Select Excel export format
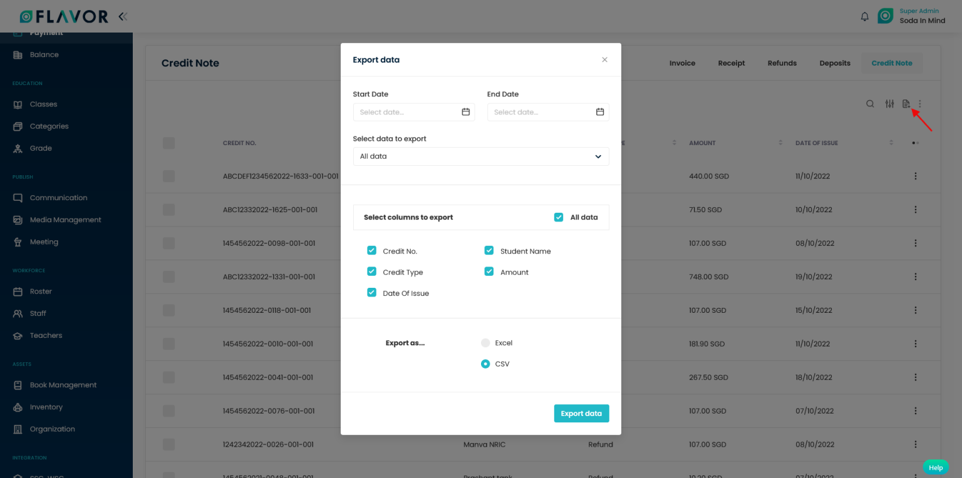Viewport: 962px width, 478px height. pos(485,343)
